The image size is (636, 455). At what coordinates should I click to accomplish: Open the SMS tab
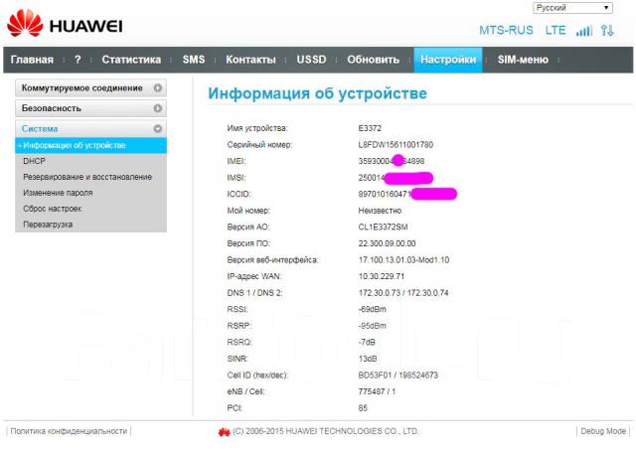pos(194,60)
